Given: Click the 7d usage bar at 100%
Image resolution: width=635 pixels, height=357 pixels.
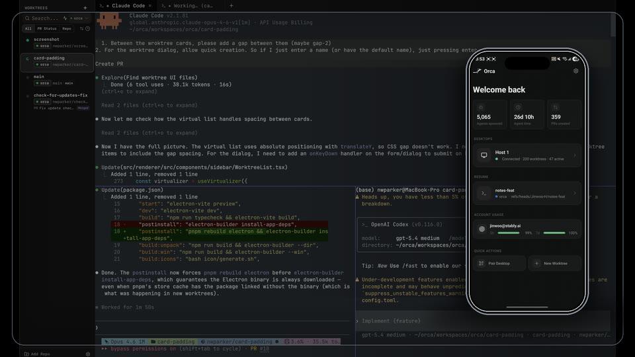Looking at the screenshot, I should [554, 233].
